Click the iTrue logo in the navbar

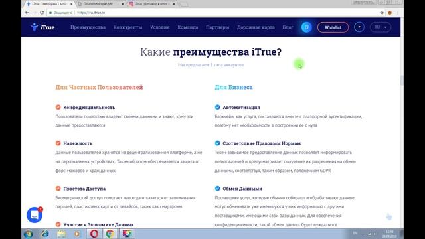pyautogui.click(x=42, y=27)
